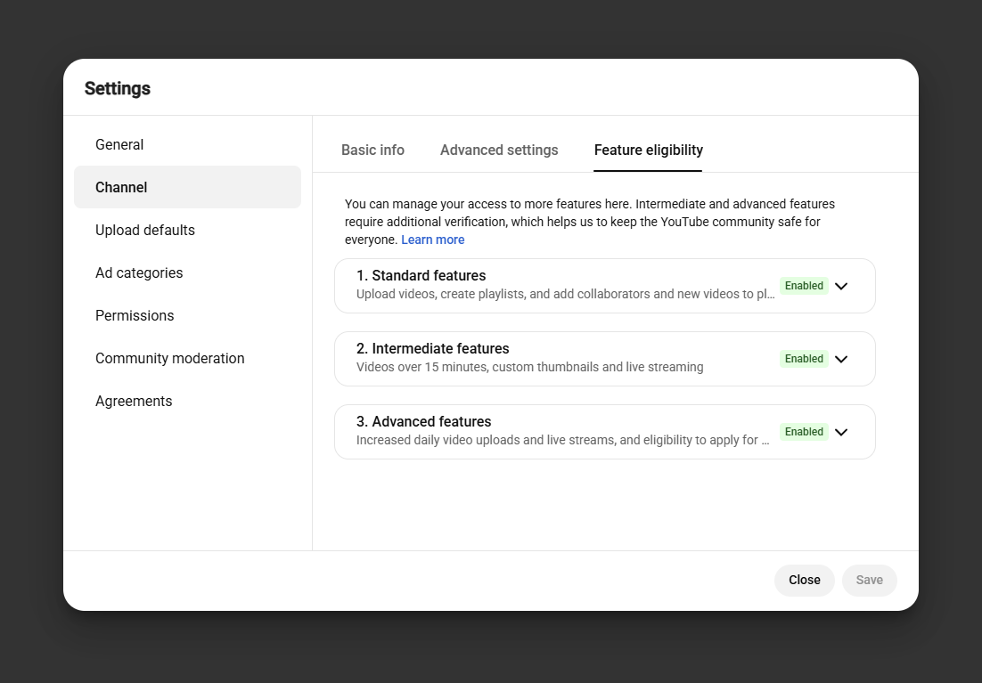Viewport: 982px width, 683px height.
Task: Click the Enabled badge for Advanced features
Action: pyautogui.click(x=804, y=432)
